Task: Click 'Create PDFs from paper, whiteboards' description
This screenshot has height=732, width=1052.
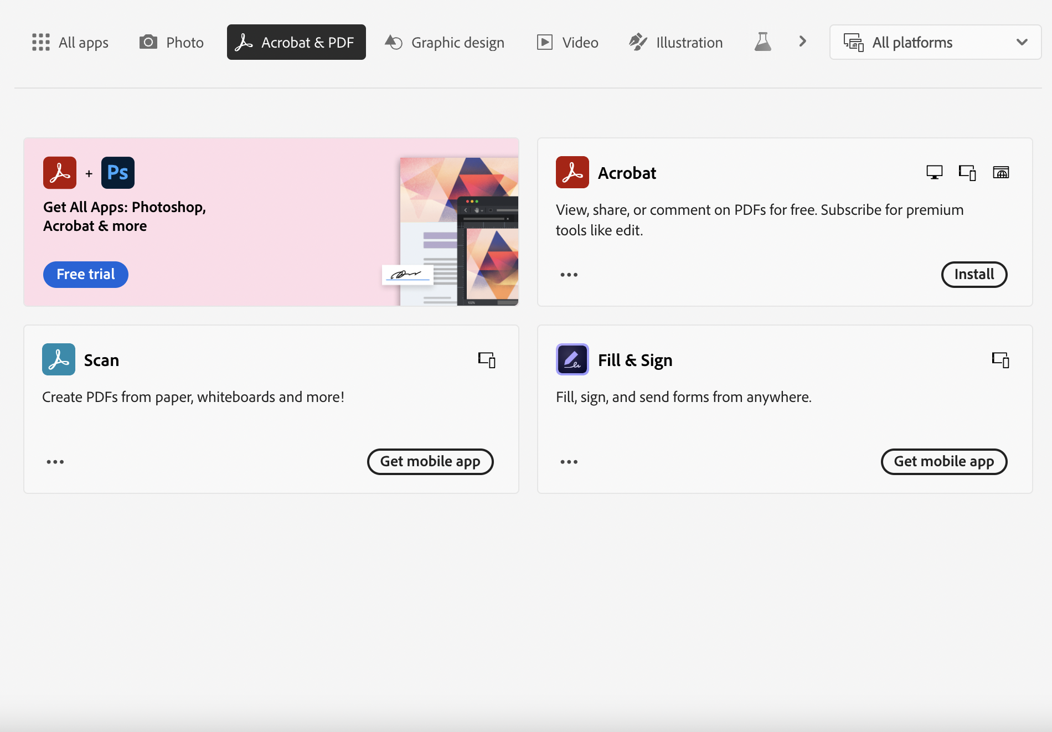Action: [x=193, y=397]
